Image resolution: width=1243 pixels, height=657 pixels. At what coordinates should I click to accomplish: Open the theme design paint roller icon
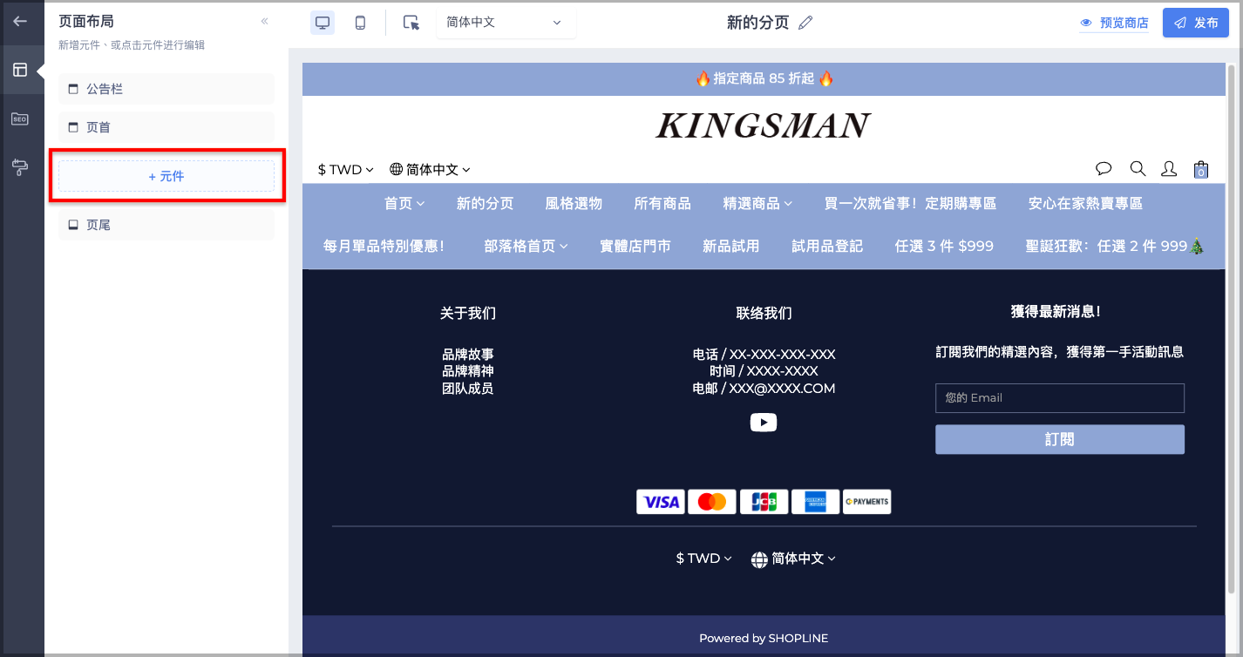coord(20,167)
